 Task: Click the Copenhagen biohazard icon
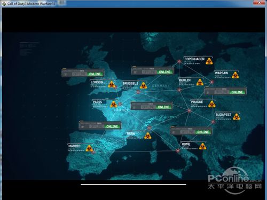209,61
